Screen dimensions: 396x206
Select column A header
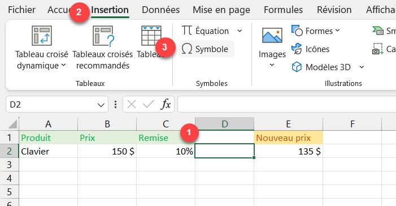coord(48,124)
